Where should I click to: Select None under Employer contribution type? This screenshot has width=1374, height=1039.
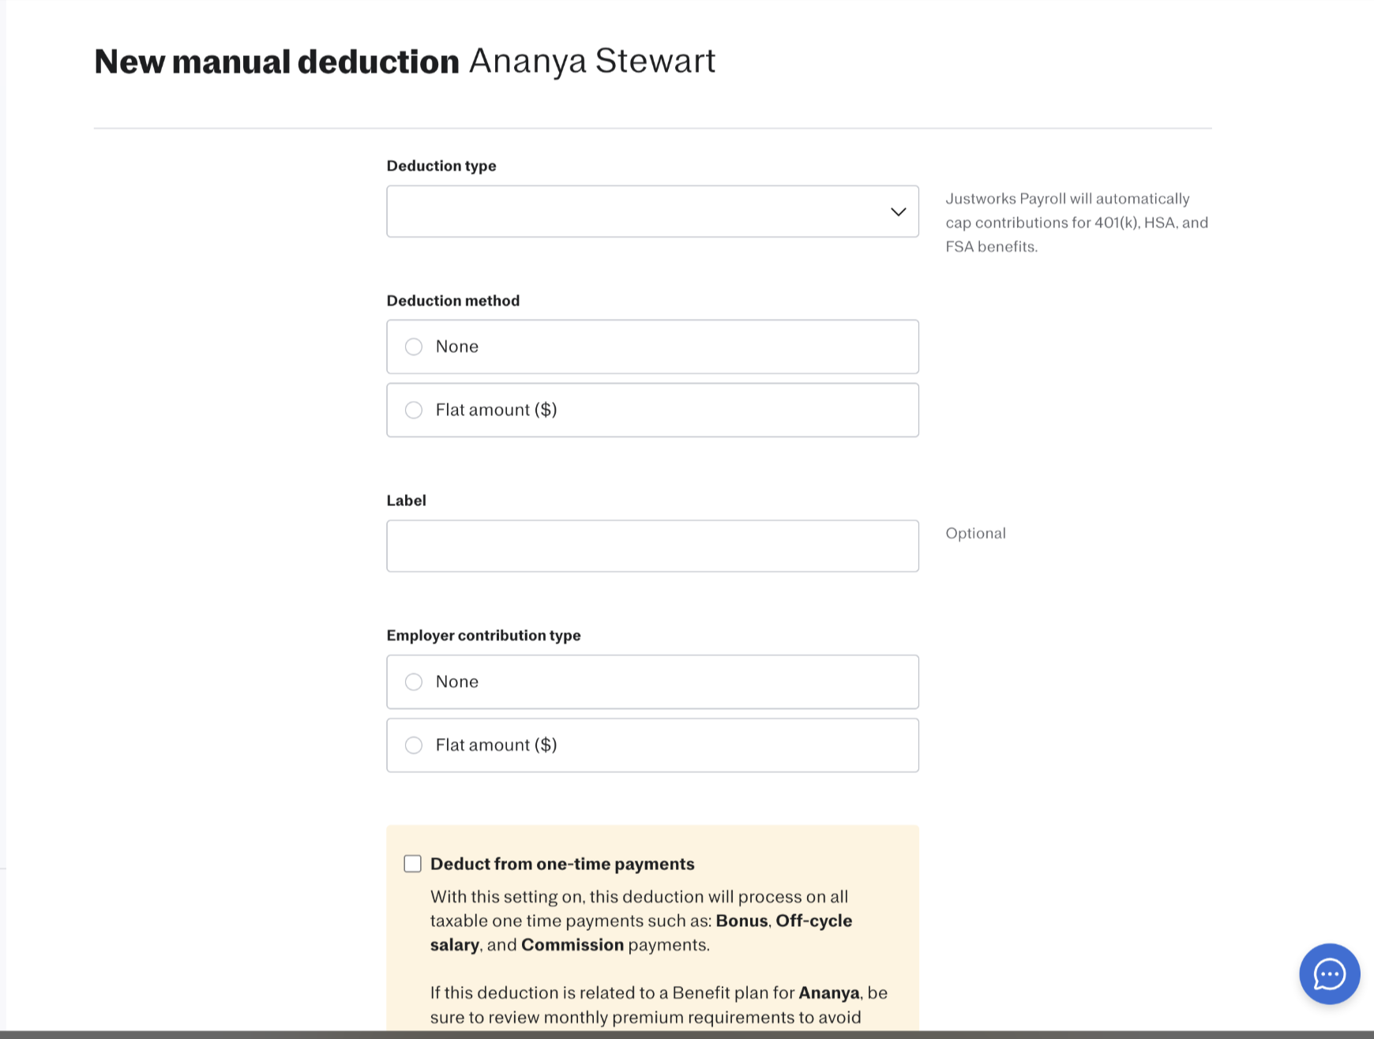[652, 681]
